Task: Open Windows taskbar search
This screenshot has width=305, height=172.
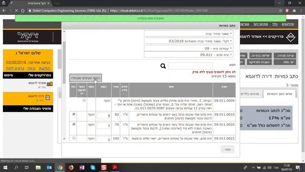Action: coord(16,168)
